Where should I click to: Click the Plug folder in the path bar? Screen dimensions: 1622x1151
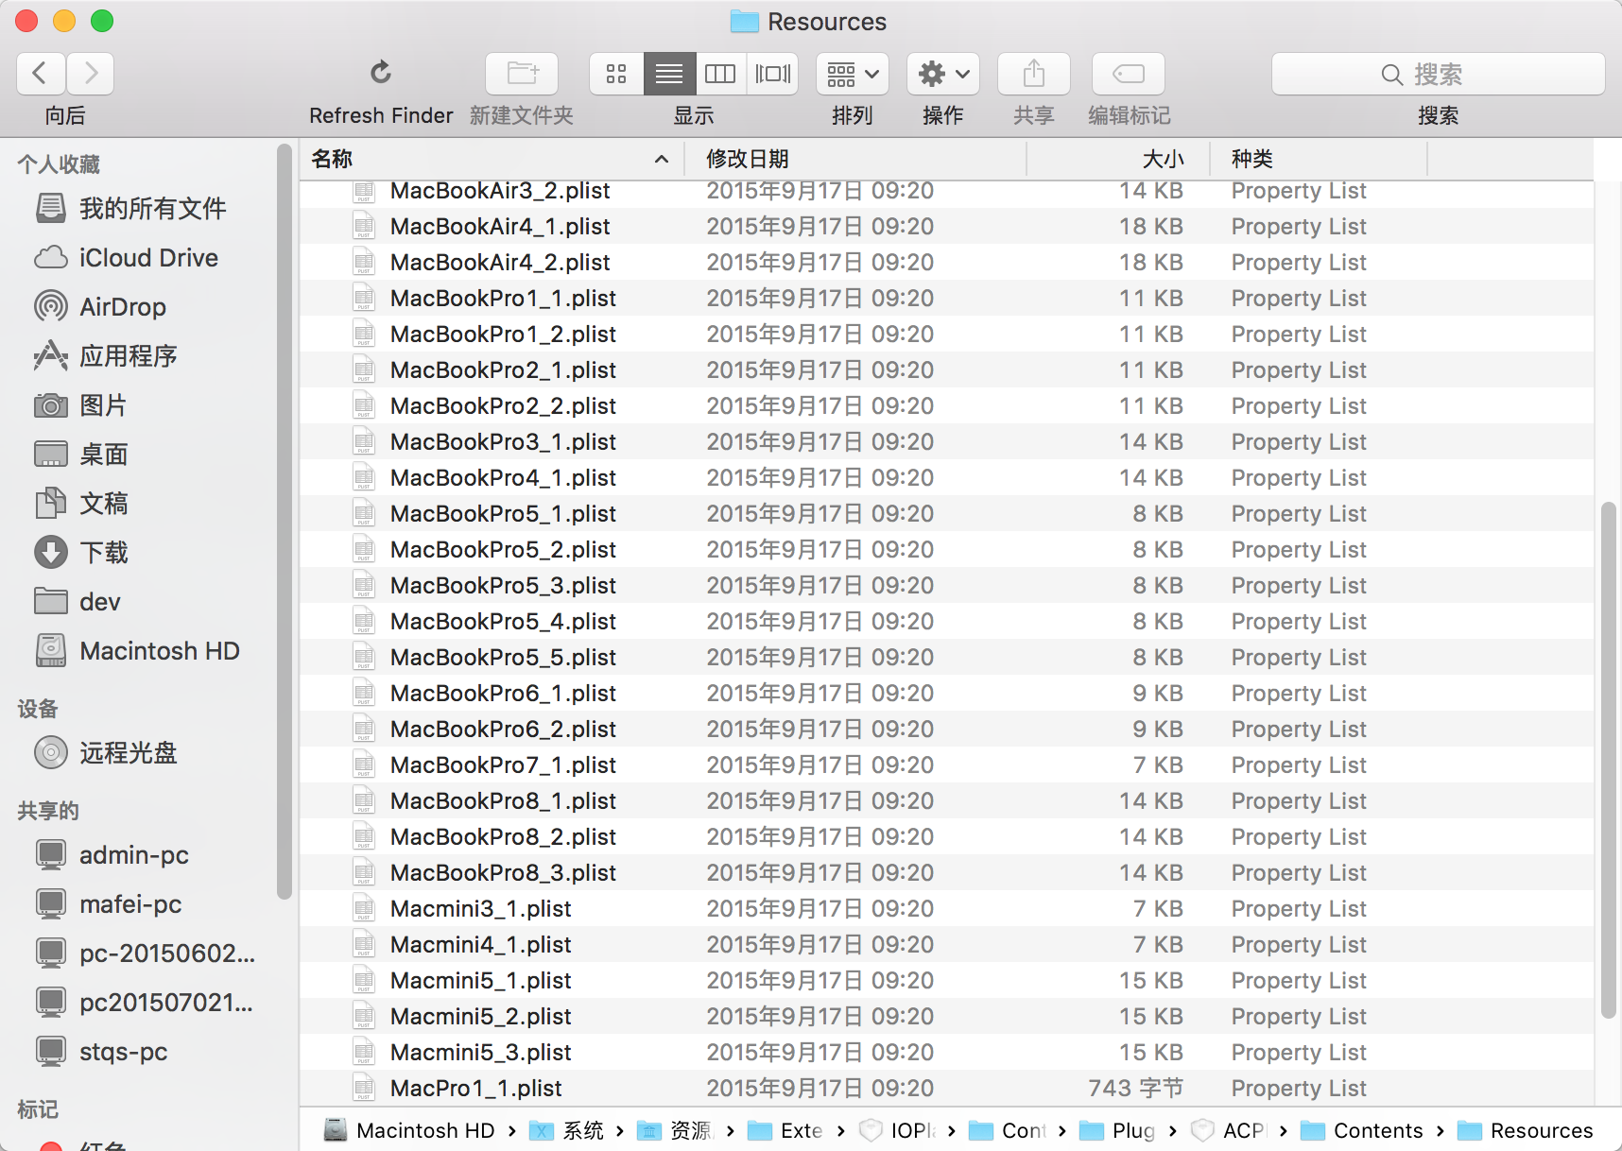point(1117,1130)
